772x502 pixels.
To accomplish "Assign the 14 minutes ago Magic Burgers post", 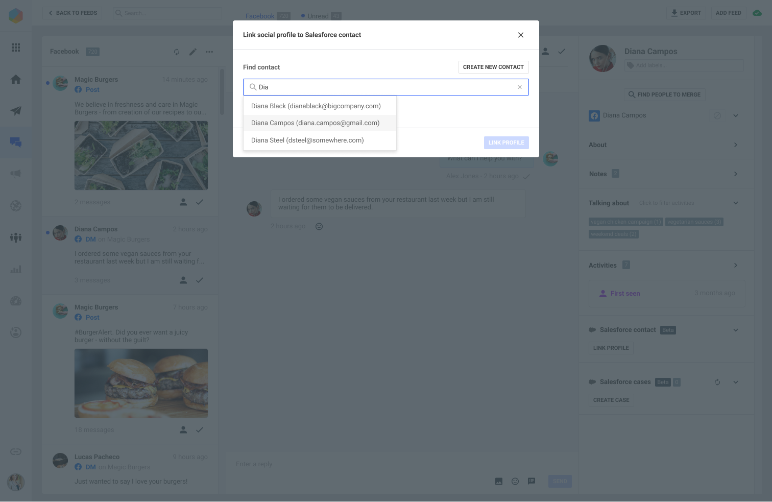I will point(183,202).
